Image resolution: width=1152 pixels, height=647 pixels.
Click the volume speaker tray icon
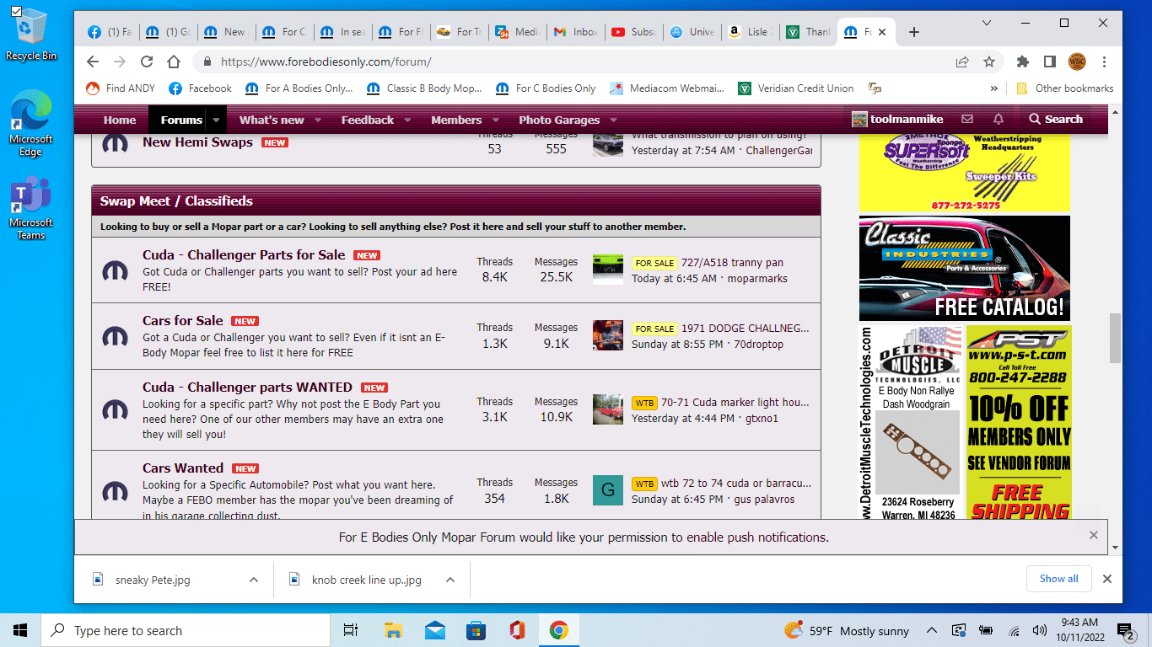click(1039, 630)
